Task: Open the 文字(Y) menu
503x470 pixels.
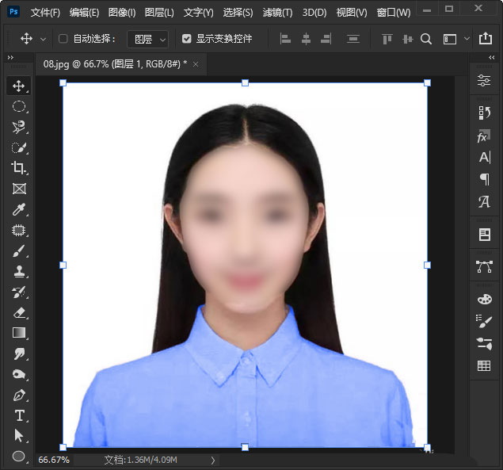Action: [x=199, y=12]
